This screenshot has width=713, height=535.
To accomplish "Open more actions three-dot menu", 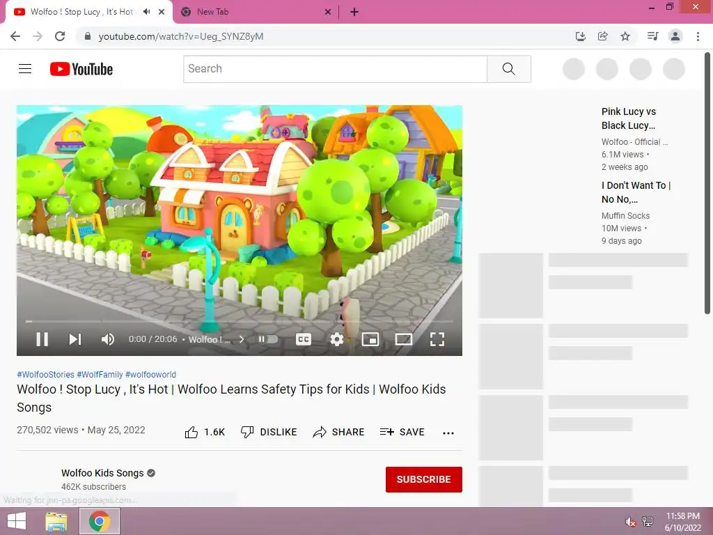I will pos(448,433).
